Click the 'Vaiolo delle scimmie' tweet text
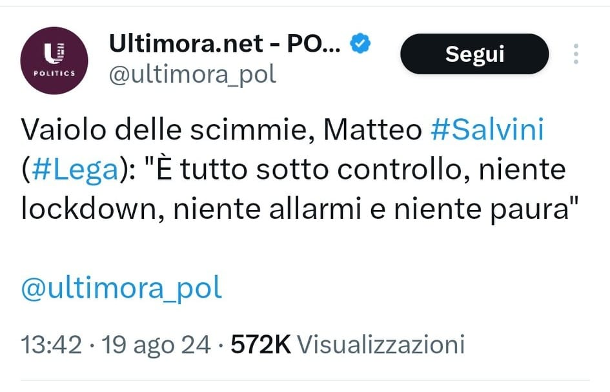 coord(167,130)
